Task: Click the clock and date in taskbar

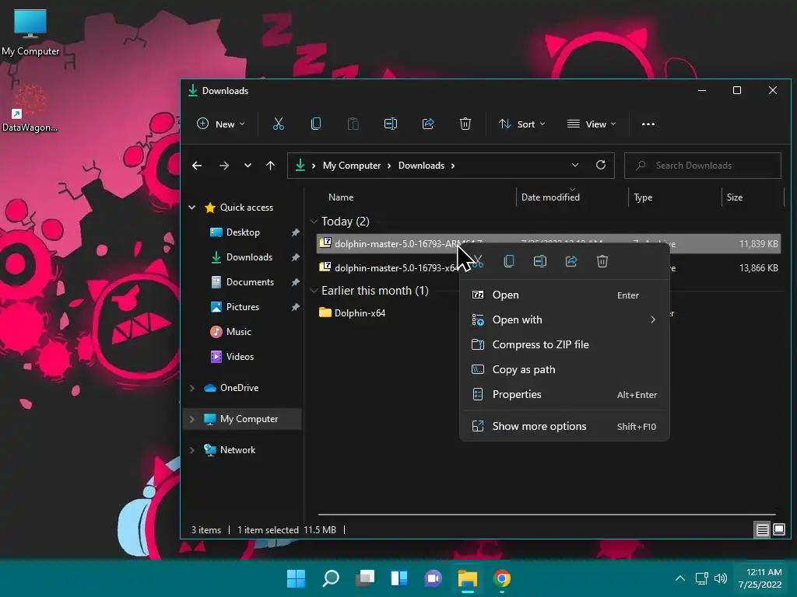Action: [760, 578]
